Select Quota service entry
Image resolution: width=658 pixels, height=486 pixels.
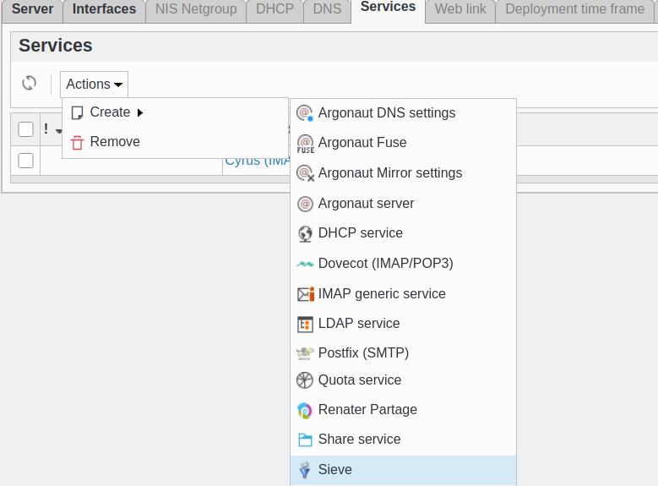click(x=403, y=380)
